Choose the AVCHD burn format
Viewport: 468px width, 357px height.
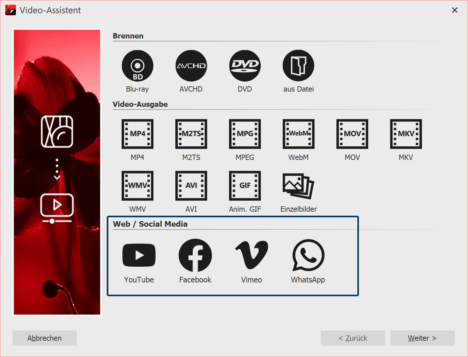(191, 66)
